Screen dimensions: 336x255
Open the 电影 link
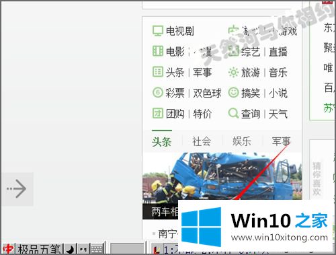click(175, 52)
